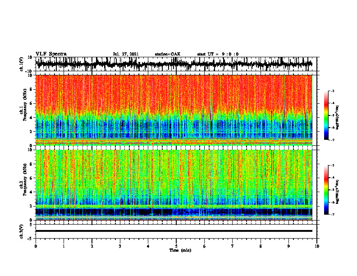357x276 pixels.
Task: Click the ch.1(V) waveform axis label
Action: tap(22, 64)
